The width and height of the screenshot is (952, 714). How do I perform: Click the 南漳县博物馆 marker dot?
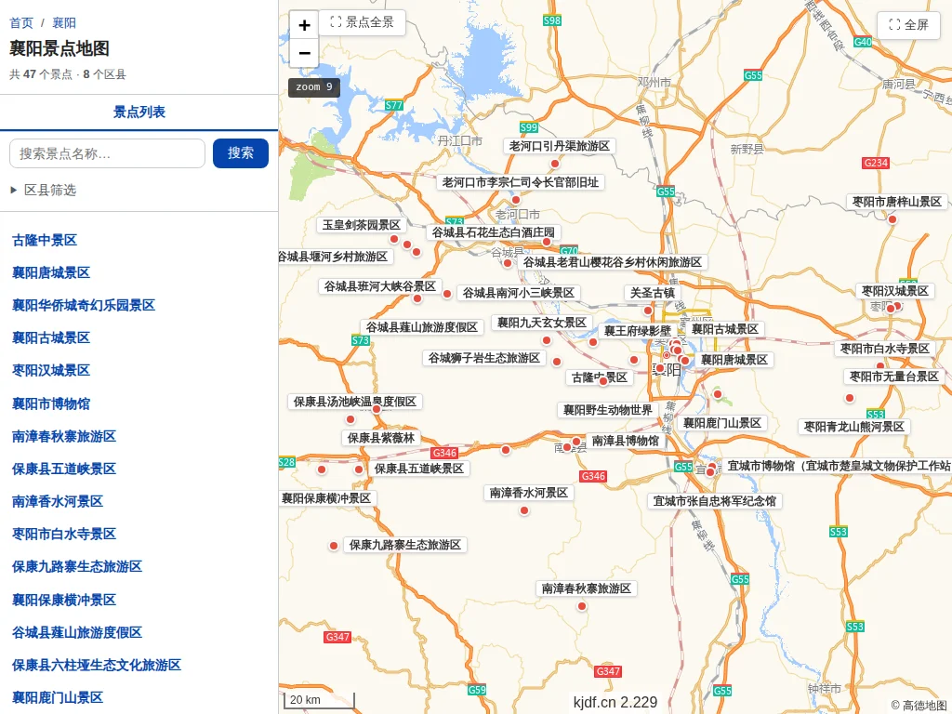[x=576, y=442]
